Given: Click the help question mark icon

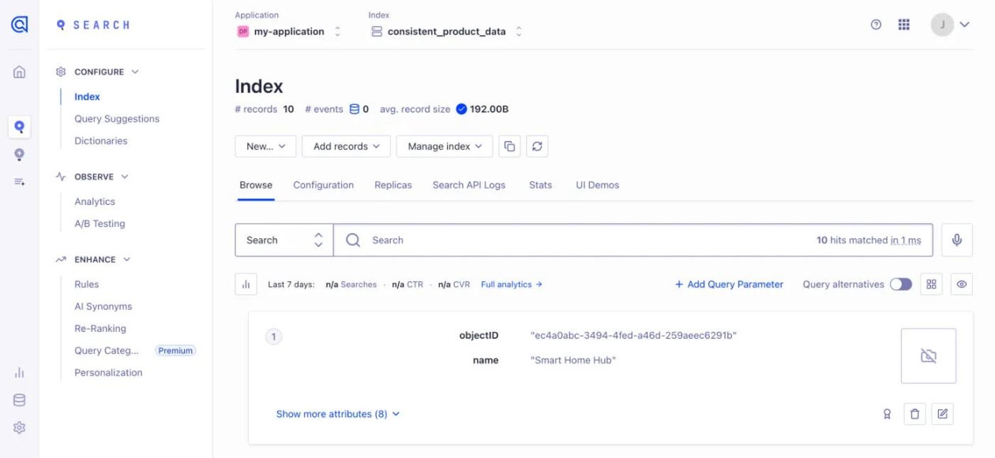Looking at the screenshot, I should click(x=876, y=25).
